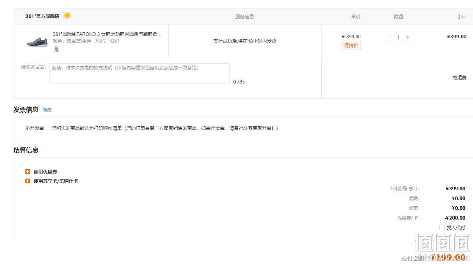
Task: Click the 361°官方旗舰店 store name
Action: pyautogui.click(x=42, y=16)
